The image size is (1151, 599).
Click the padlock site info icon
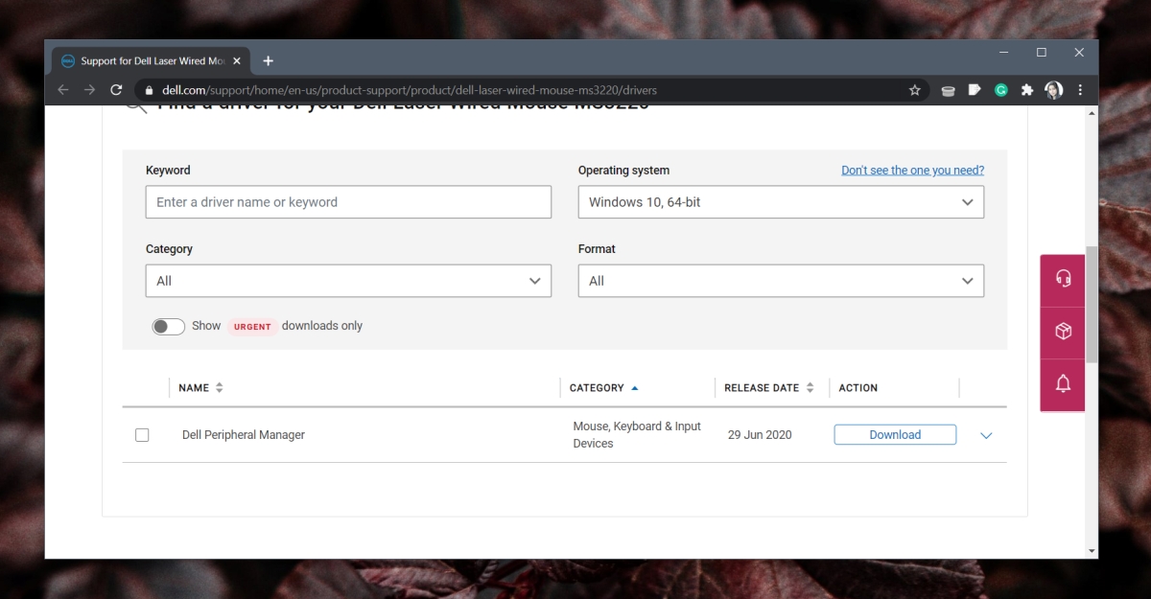pyautogui.click(x=149, y=90)
